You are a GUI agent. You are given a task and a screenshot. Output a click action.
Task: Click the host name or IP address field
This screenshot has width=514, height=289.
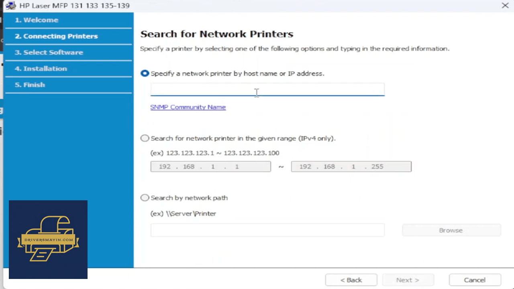click(267, 90)
